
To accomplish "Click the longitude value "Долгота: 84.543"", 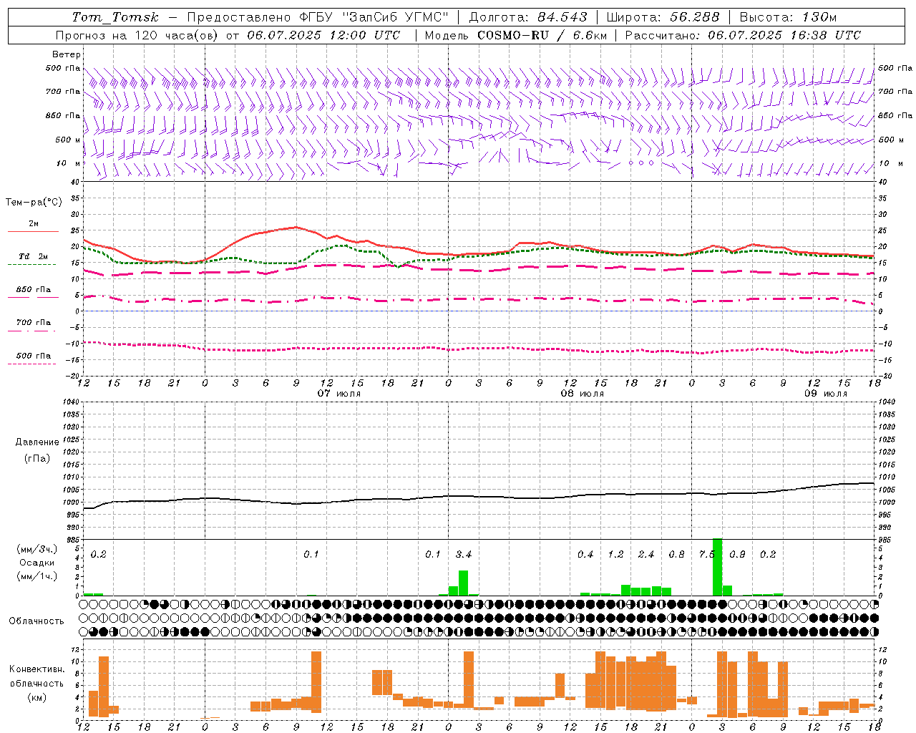I will coord(528,17).
